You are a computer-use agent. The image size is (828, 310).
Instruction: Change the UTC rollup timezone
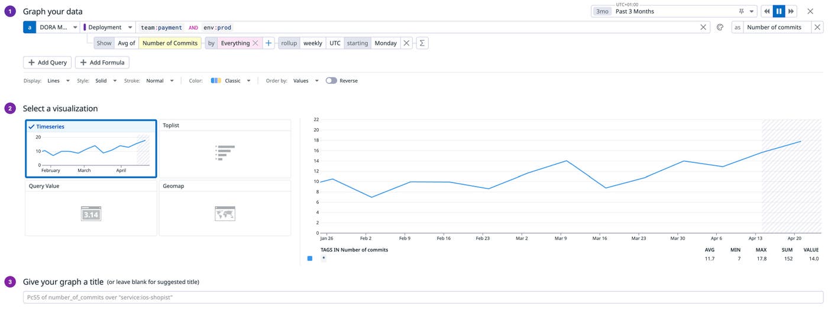(335, 43)
